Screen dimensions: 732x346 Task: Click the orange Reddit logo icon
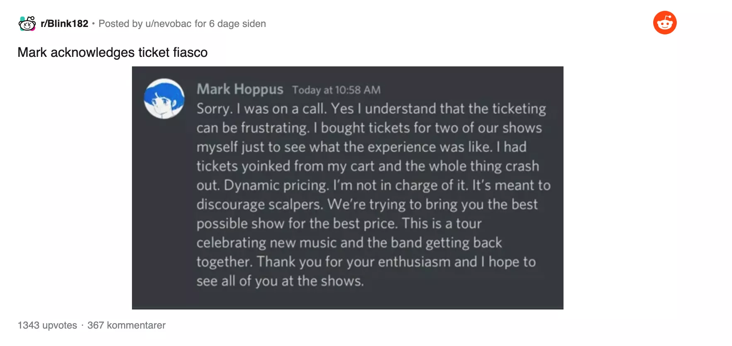point(665,23)
